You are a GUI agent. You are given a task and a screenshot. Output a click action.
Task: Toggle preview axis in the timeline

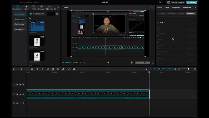169,69
